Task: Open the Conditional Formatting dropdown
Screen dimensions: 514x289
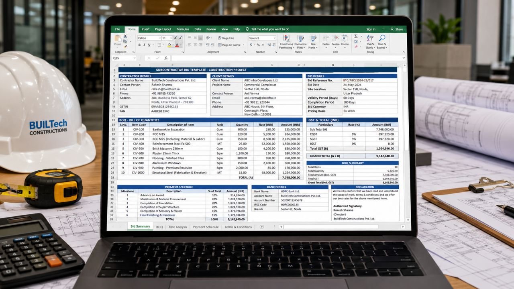Action: pos(286,42)
